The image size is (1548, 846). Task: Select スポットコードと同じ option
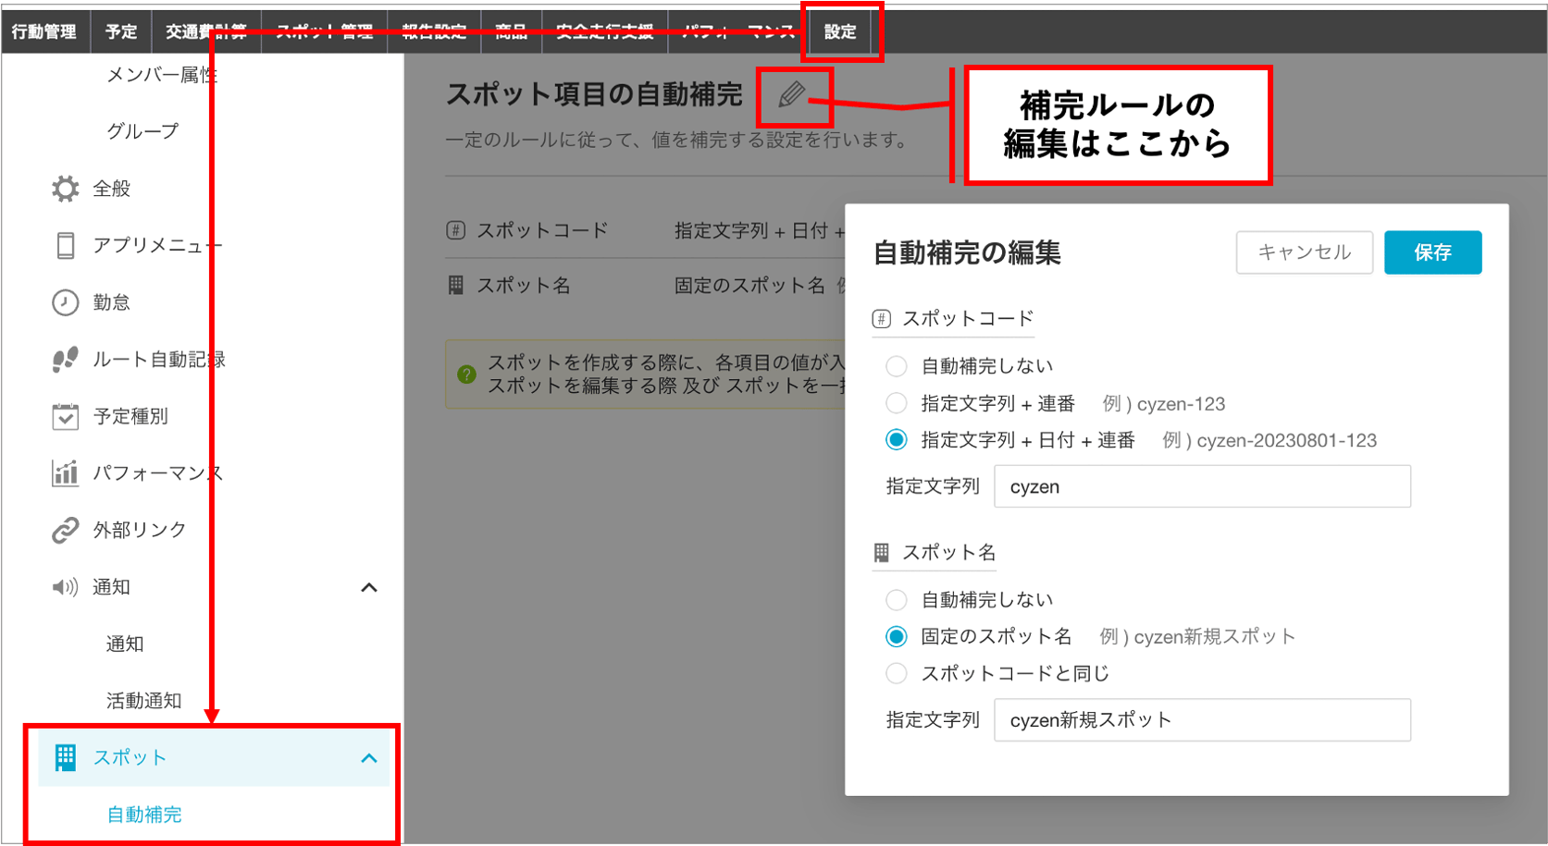[896, 673]
